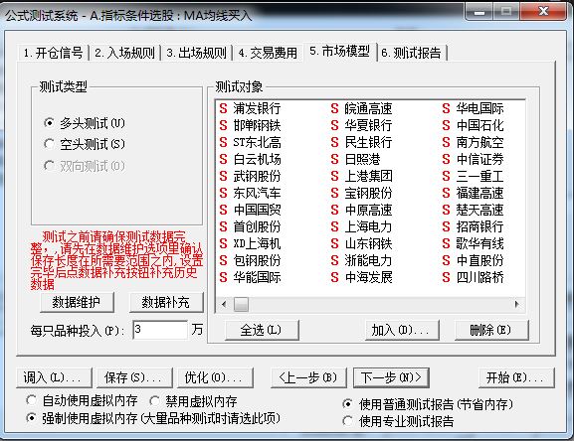
Task: Select stock 山东钢铁 in list
Action: [x=368, y=243]
